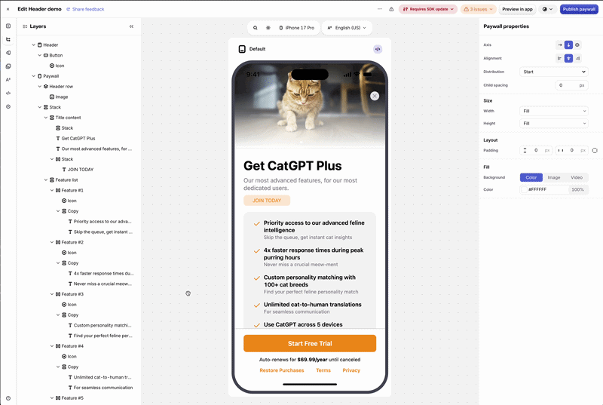Open the variables code sidebar icon
The image size is (603, 405).
click(8, 93)
